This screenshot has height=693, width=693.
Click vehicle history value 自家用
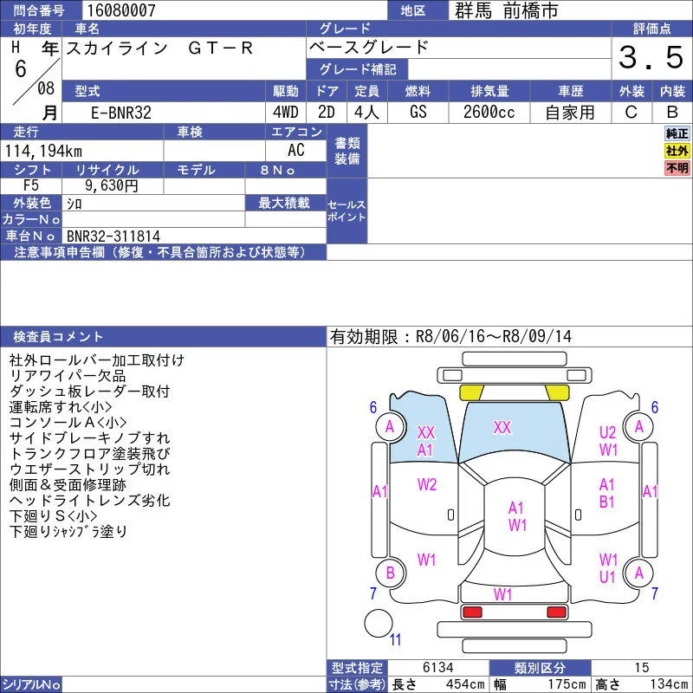[x=570, y=113]
